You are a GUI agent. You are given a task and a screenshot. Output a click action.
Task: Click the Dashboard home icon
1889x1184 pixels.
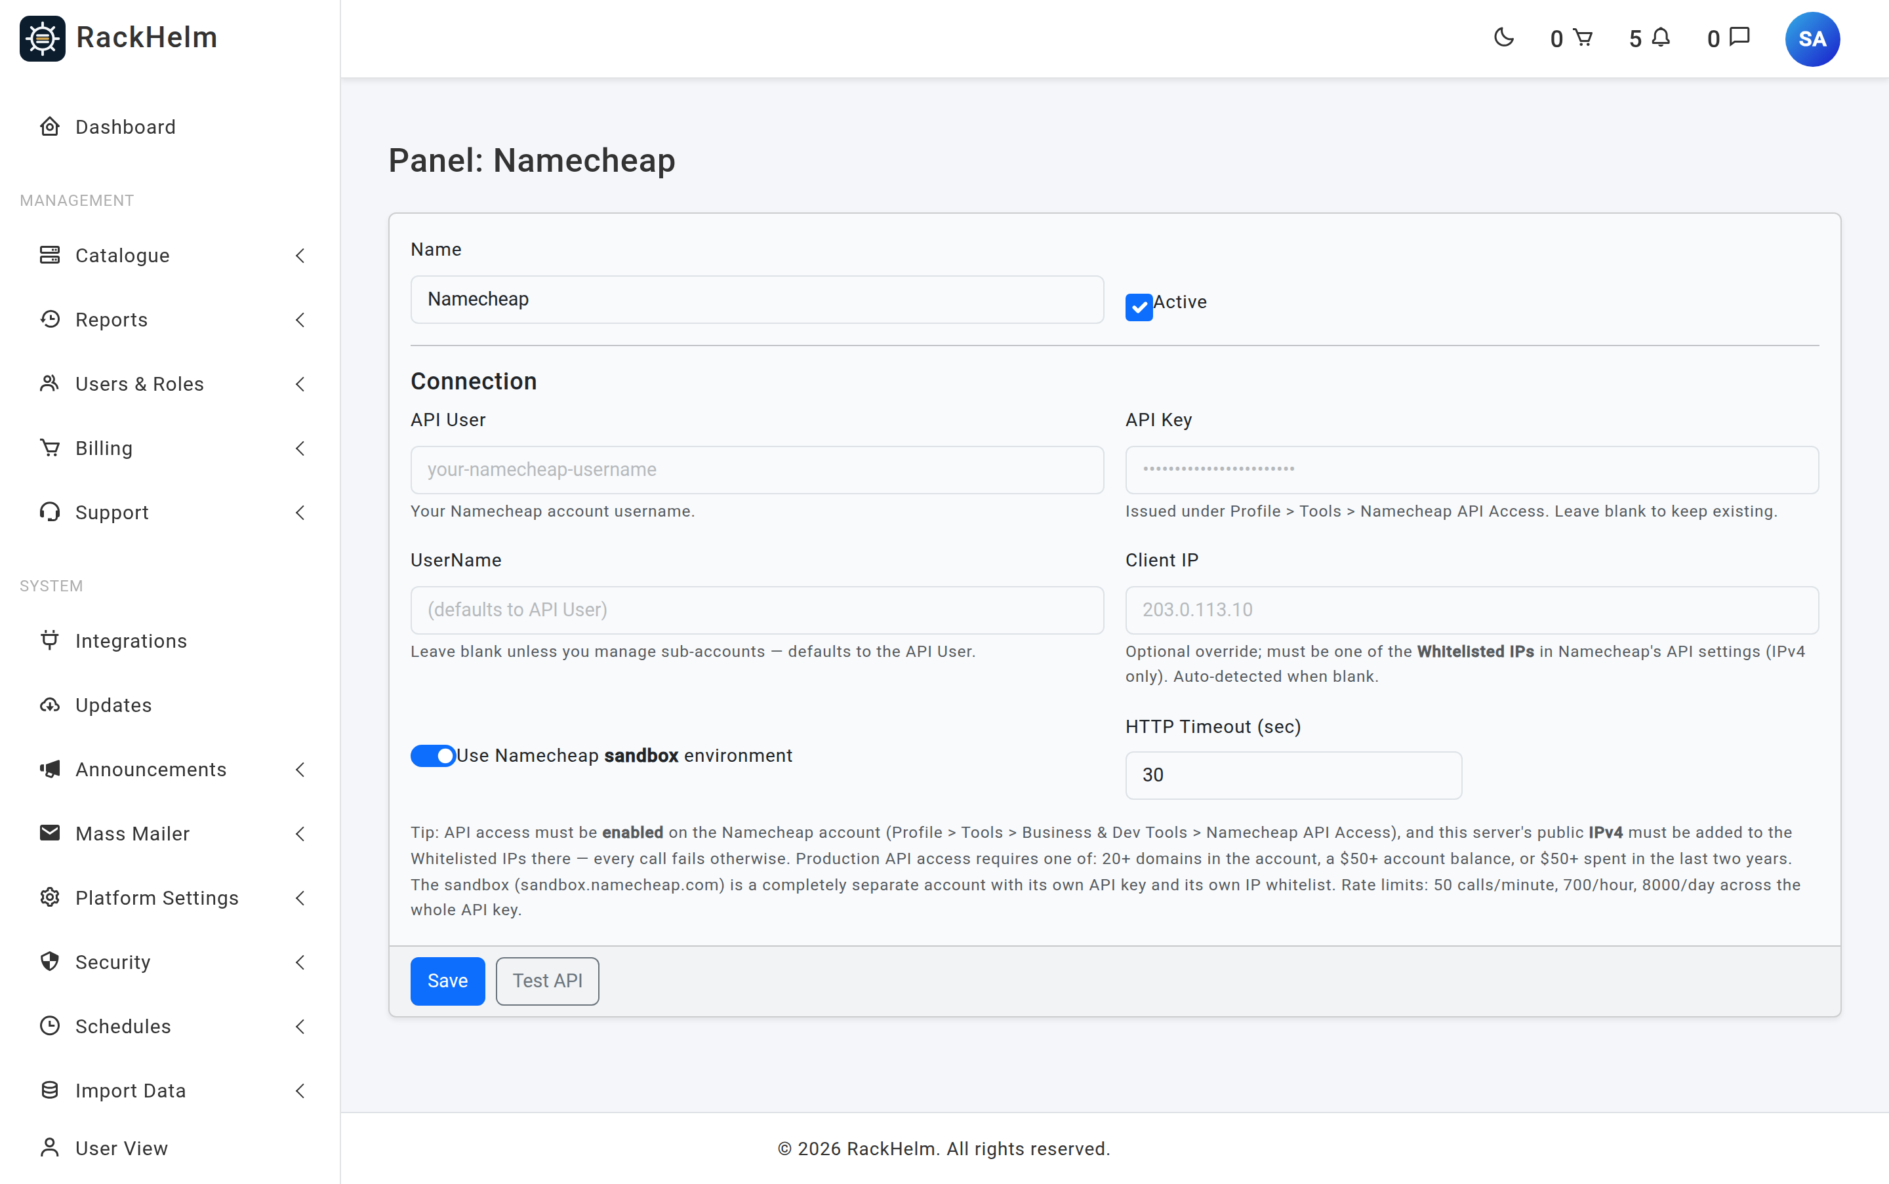[x=50, y=127]
